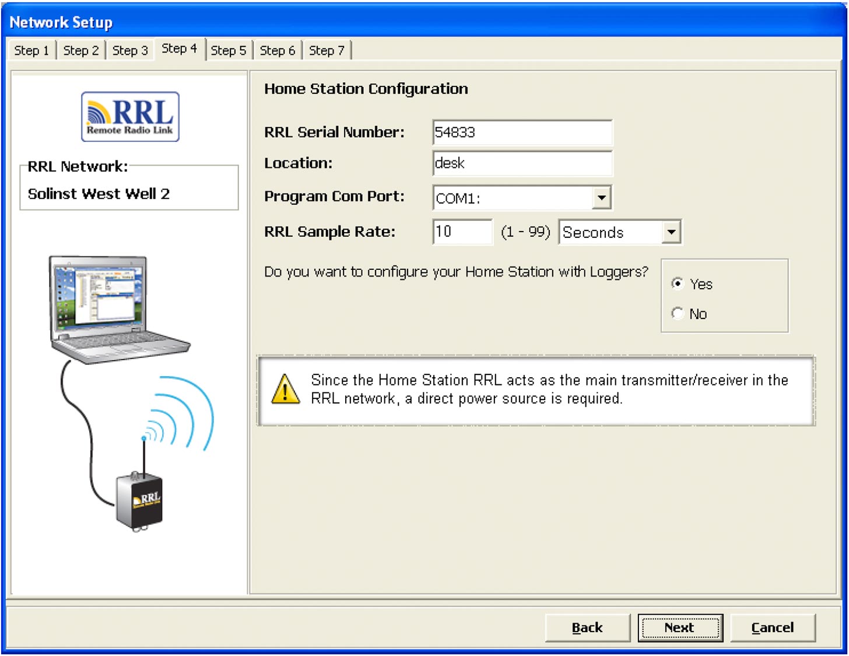Cancel the Network Setup wizard
The height and width of the screenshot is (656, 849).
point(772,627)
